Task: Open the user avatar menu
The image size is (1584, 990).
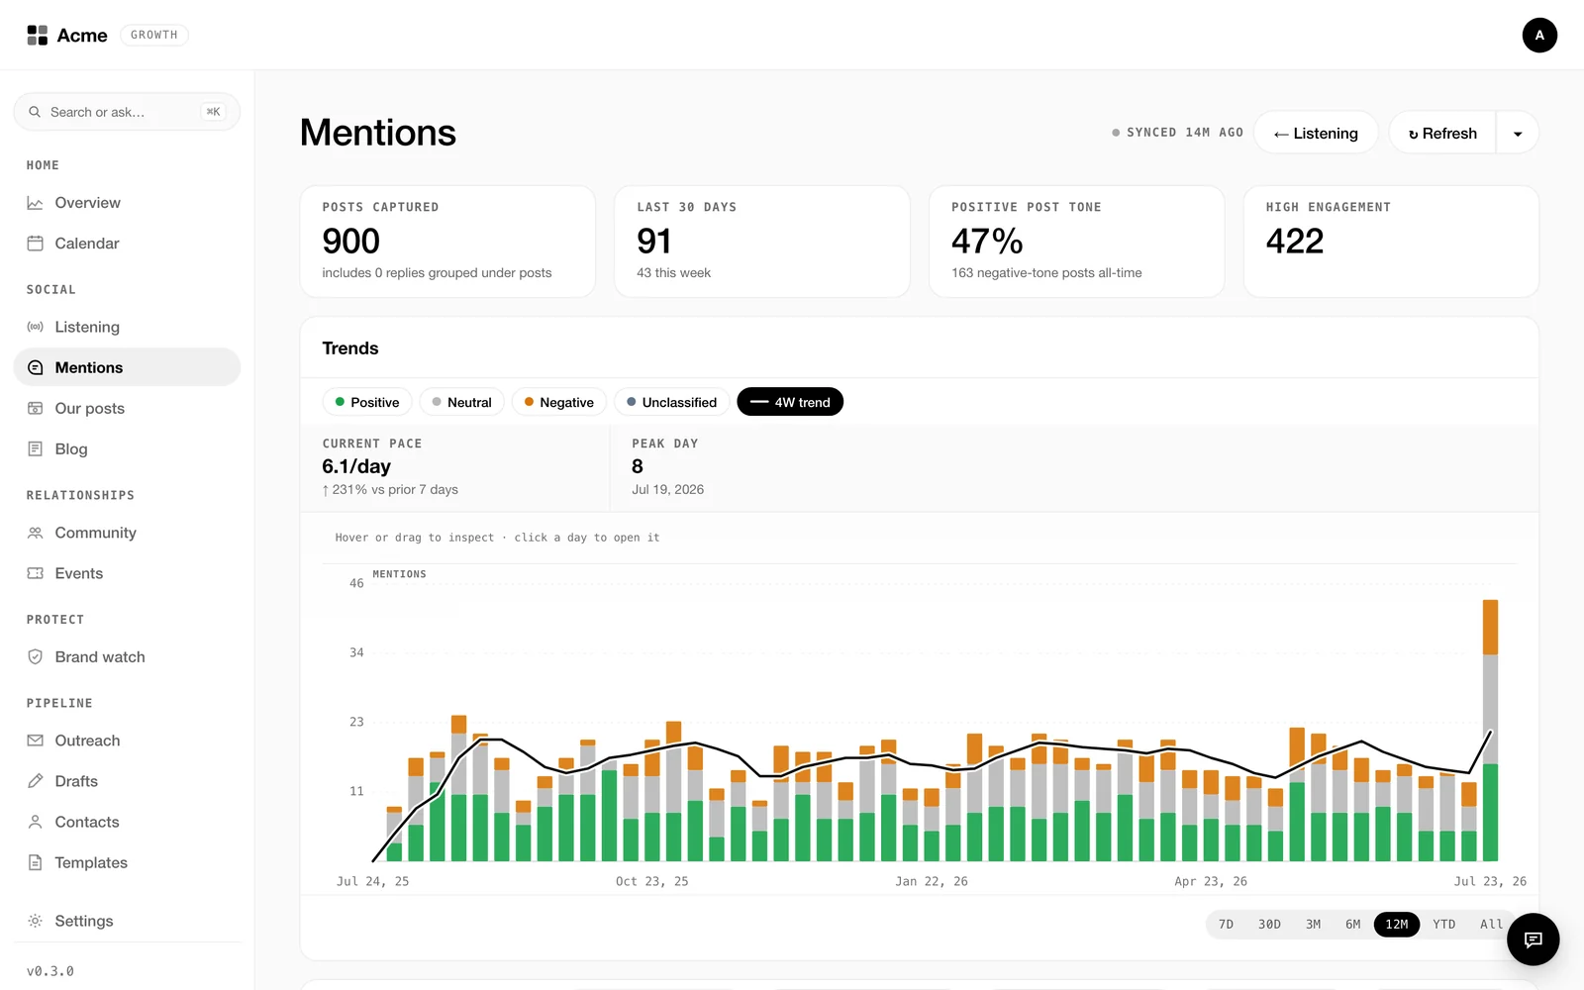Action: 1539,35
